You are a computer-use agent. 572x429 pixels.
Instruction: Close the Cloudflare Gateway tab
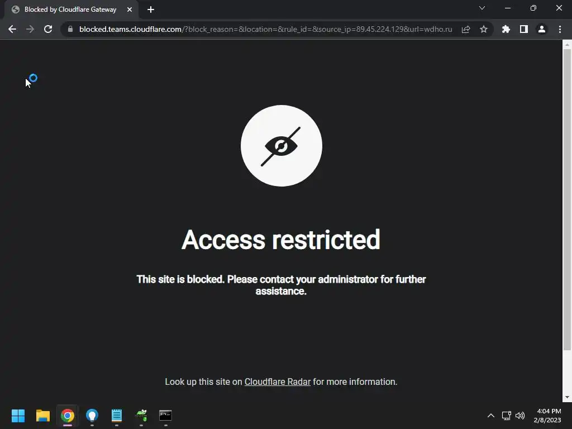(130, 9)
